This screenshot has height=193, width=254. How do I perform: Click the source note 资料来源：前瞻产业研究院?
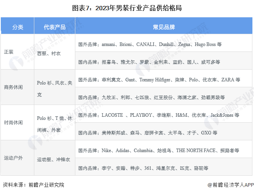pyautogui.click(x=34, y=185)
